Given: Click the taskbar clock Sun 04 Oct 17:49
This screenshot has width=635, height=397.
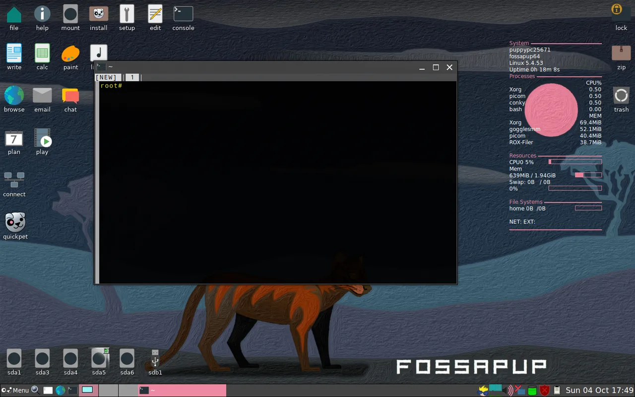Looking at the screenshot, I should (599, 390).
